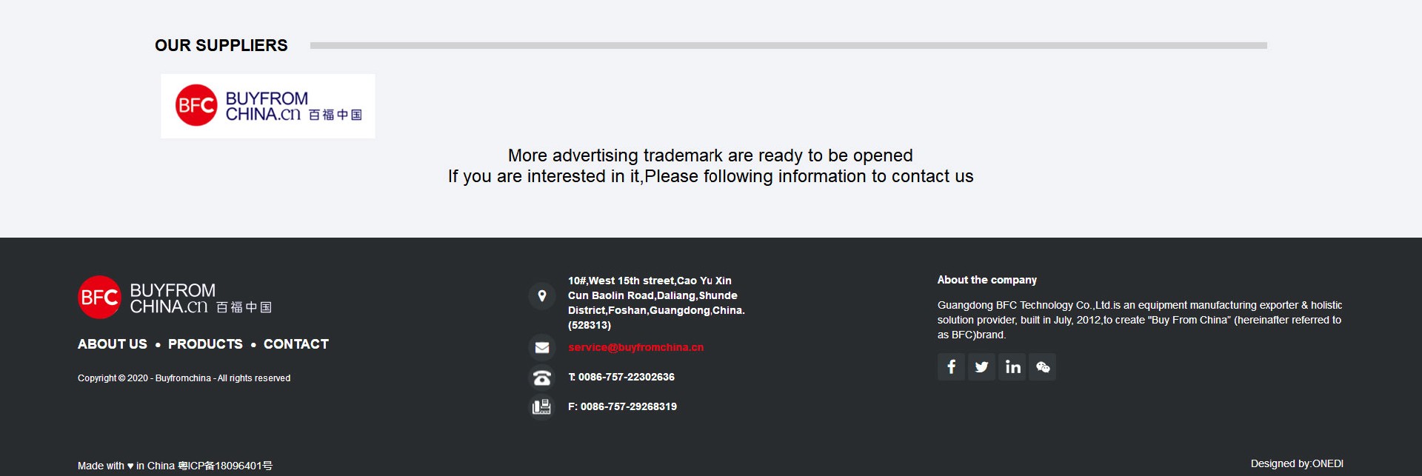Click the BFC logo in the footer

(175, 298)
